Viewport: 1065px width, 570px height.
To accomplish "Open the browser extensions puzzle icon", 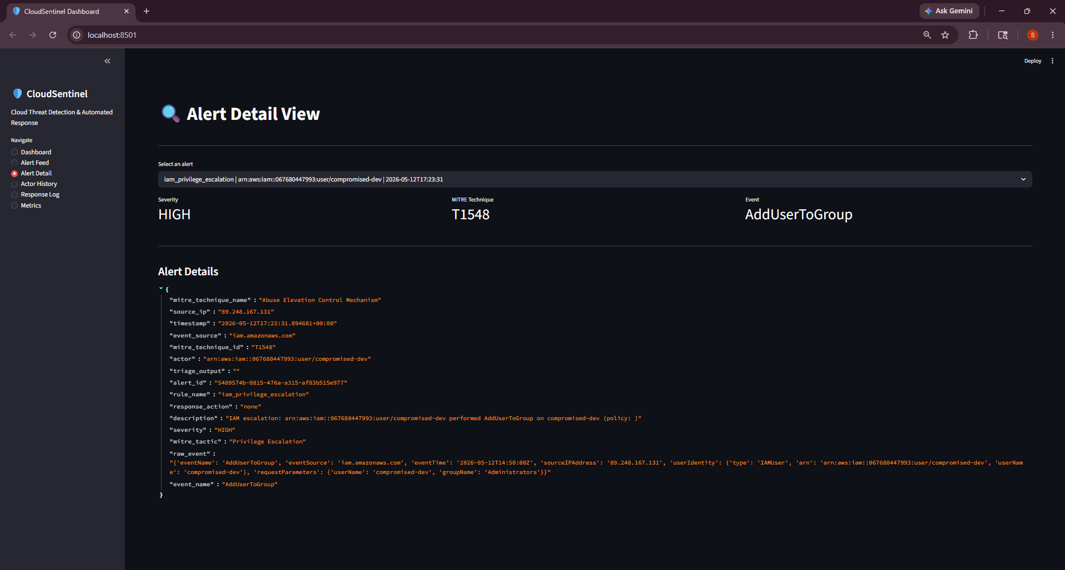I will (973, 35).
